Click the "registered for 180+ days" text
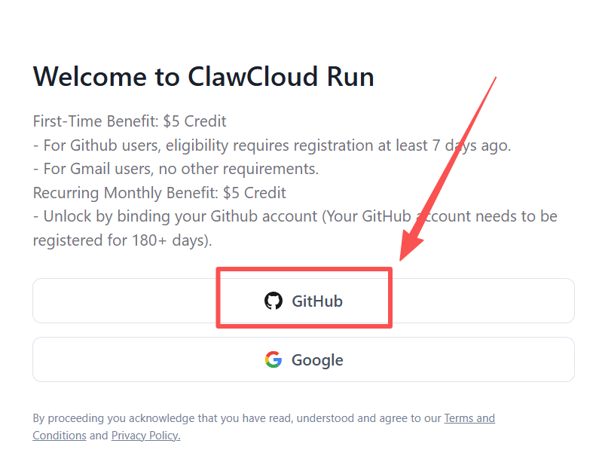The height and width of the screenshot is (468, 599). tap(121, 240)
